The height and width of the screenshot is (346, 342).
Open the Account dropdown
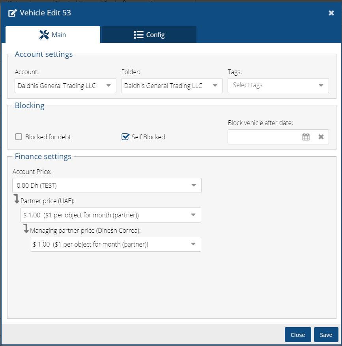coord(65,86)
